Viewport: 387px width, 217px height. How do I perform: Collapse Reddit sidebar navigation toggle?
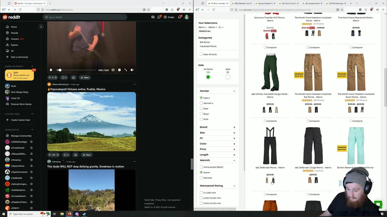tap(41, 27)
